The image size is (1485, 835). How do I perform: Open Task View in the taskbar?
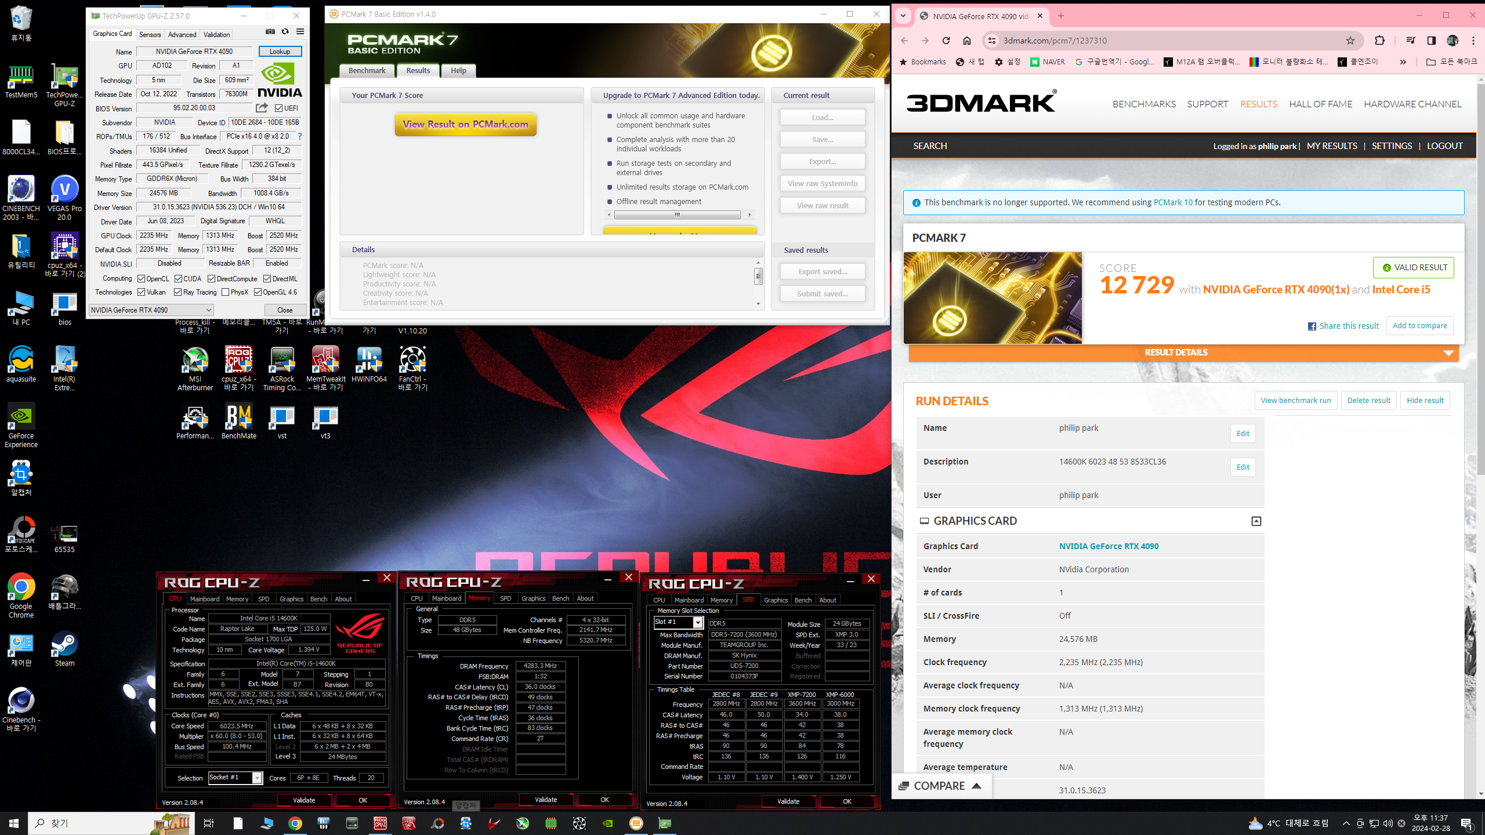coord(209,823)
